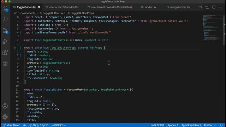Click components breadcrumb
This screenshot has width=226, height=127.
(x=28, y=13)
